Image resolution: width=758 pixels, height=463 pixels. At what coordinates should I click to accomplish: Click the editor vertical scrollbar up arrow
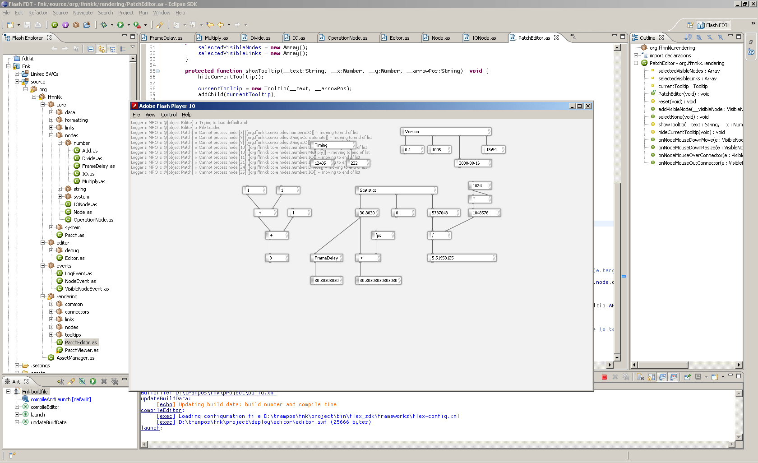[x=617, y=47]
